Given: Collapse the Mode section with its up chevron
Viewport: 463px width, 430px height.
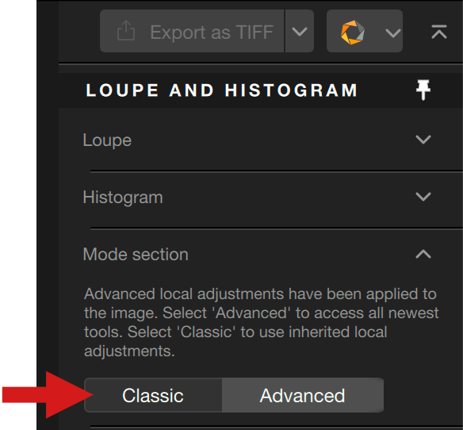Looking at the screenshot, I should click(x=423, y=254).
